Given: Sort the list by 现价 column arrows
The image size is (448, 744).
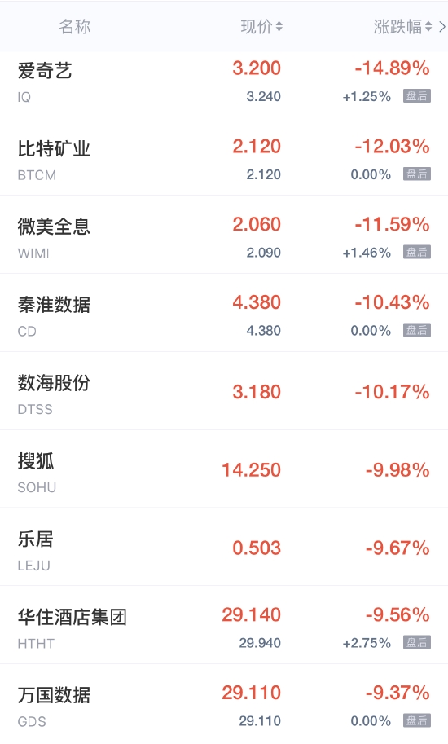Looking at the screenshot, I should [x=279, y=27].
